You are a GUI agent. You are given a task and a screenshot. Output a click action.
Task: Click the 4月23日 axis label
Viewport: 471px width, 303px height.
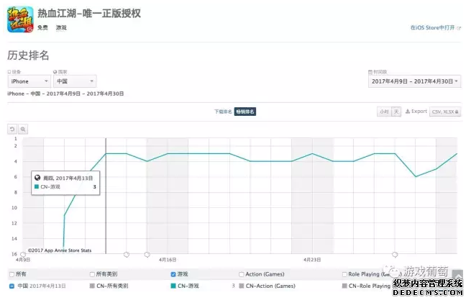coord(312,260)
